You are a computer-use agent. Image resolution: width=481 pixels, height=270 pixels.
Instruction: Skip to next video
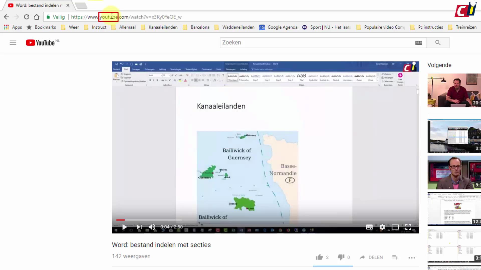click(x=139, y=227)
